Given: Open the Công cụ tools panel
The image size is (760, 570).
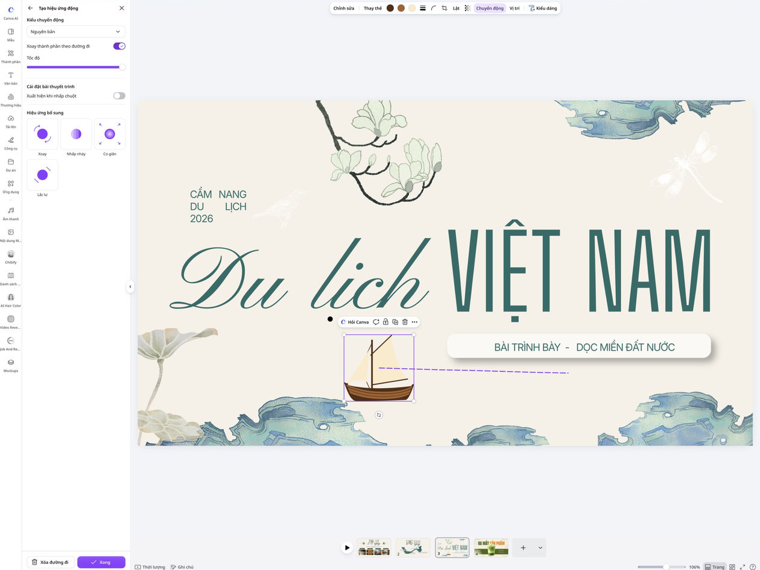Looking at the screenshot, I should [x=11, y=143].
